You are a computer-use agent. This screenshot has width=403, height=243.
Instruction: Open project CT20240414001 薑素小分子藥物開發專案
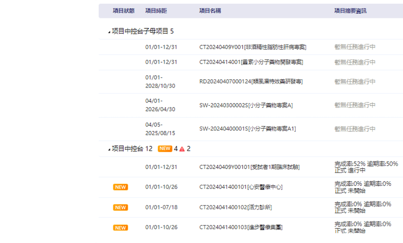tap(251, 62)
